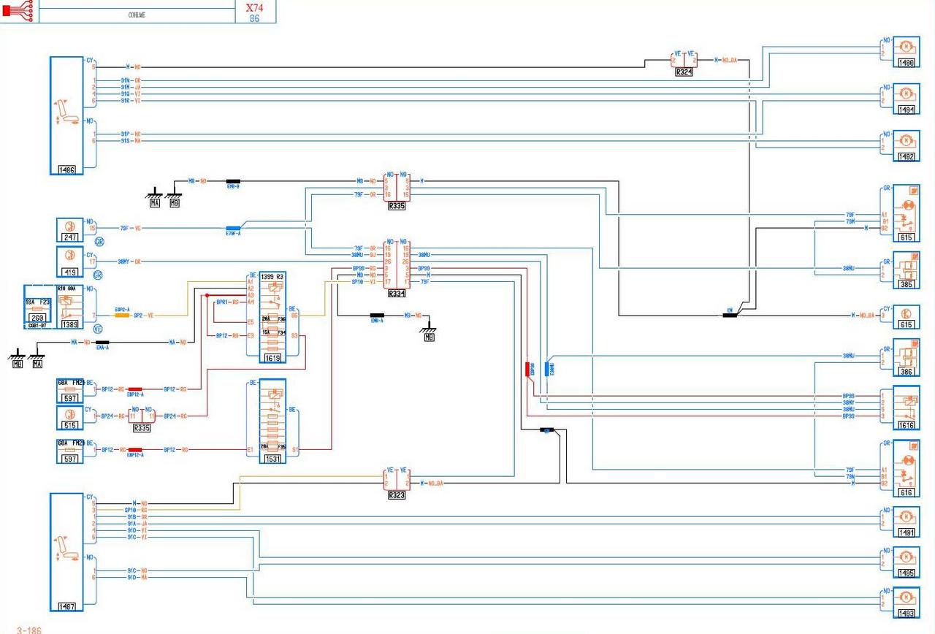935x634 pixels.
Task: Click component 615 with the CY connector
Action: coord(906,316)
